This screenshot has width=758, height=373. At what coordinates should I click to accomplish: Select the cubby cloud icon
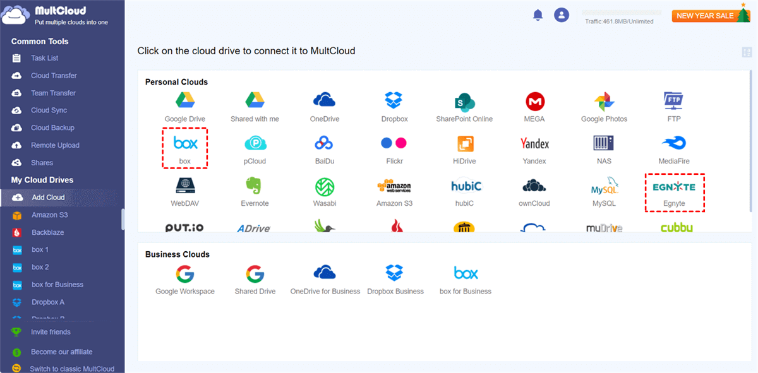(x=677, y=228)
